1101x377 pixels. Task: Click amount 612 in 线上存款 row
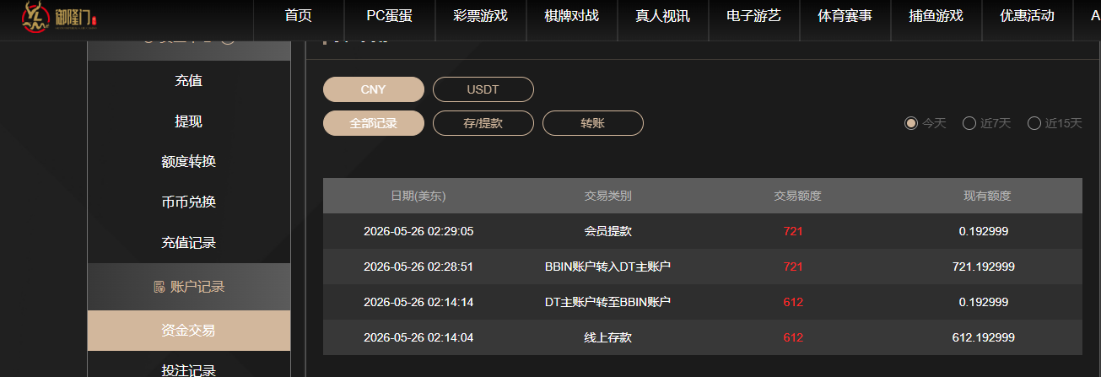pos(793,337)
